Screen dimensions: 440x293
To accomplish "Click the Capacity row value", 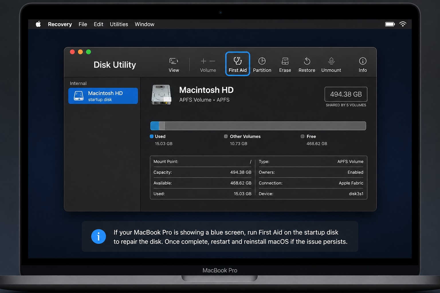I will 241,172.
